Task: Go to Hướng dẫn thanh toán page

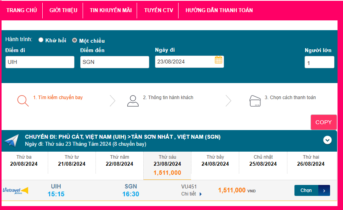Action: (219, 10)
